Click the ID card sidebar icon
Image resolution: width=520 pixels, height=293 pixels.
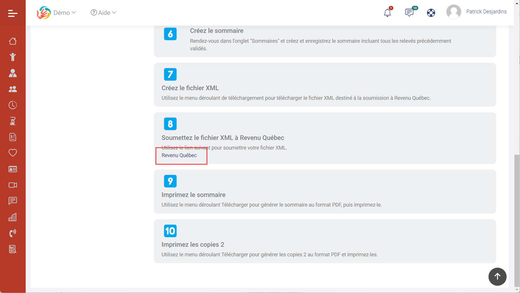click(13, 169)
